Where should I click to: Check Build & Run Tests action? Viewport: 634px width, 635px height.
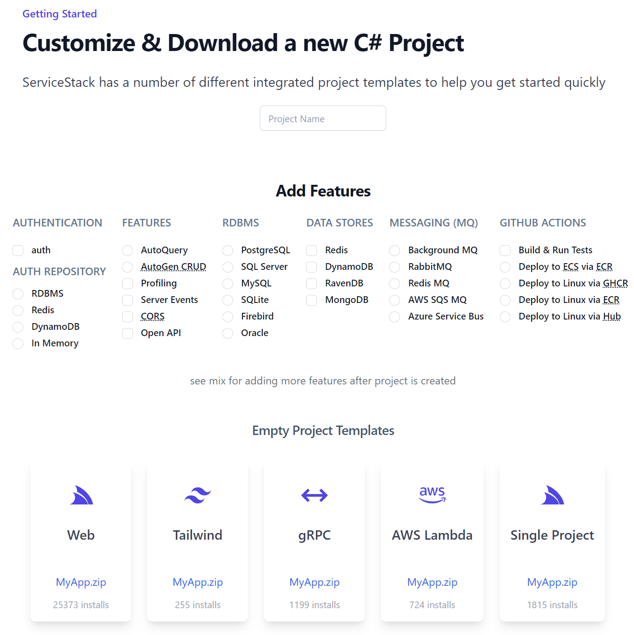505,251
